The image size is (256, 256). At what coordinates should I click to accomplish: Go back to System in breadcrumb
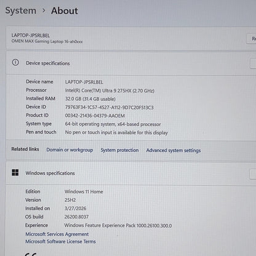click(21, 10)
